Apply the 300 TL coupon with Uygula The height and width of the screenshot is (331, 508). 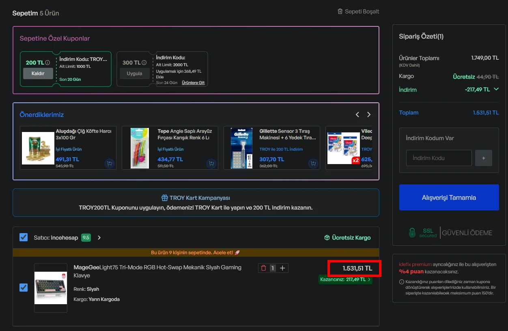pyautogui.click(x=134, y=74)
